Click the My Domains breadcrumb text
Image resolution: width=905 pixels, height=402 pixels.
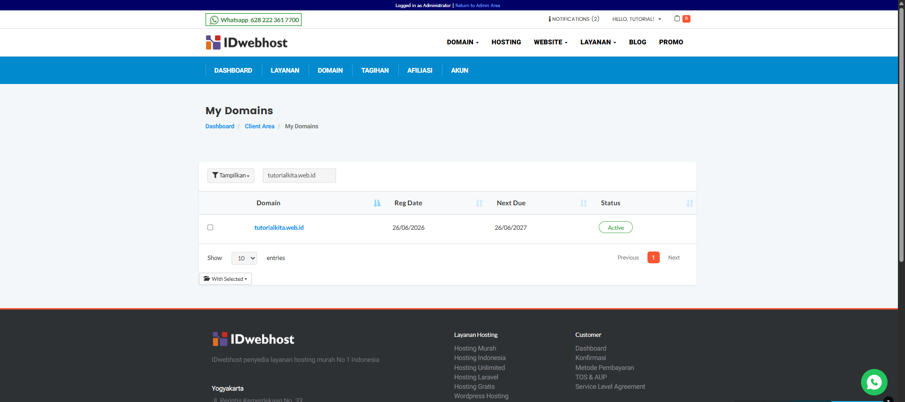[x=302, y=126]
